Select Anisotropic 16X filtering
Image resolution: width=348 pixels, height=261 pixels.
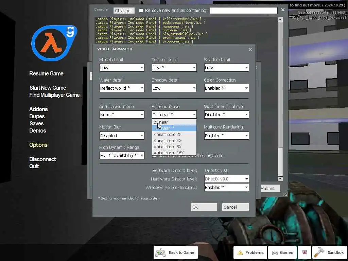[174, 153]
